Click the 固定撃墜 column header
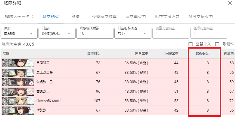The height and width of the screenshot is (117, 236). pyautogui.click(x=172, y=53)
